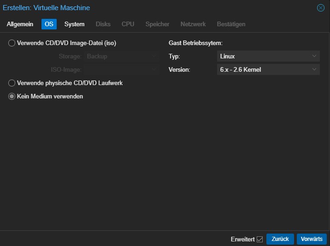Open the Storage dropdown showing Backup
The height and width of the screenshot is (246, 330).
click(x=121, y=56)
